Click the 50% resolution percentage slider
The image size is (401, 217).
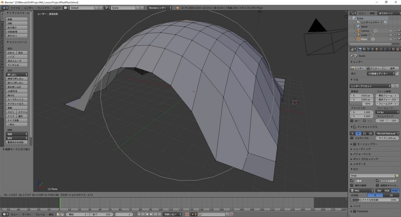[x=361, y=104]
